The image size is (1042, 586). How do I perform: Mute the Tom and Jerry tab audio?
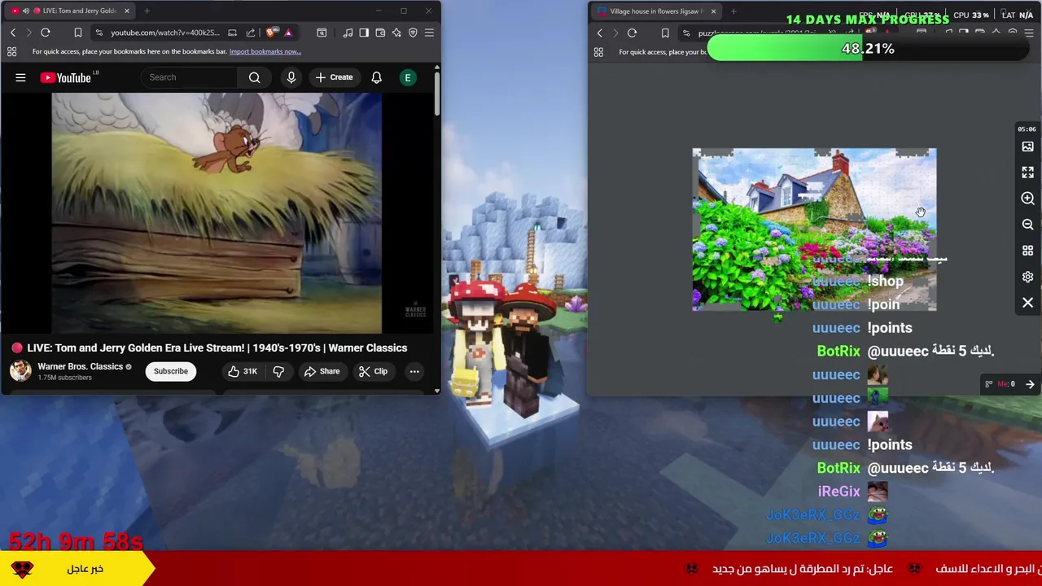[26, 11]
